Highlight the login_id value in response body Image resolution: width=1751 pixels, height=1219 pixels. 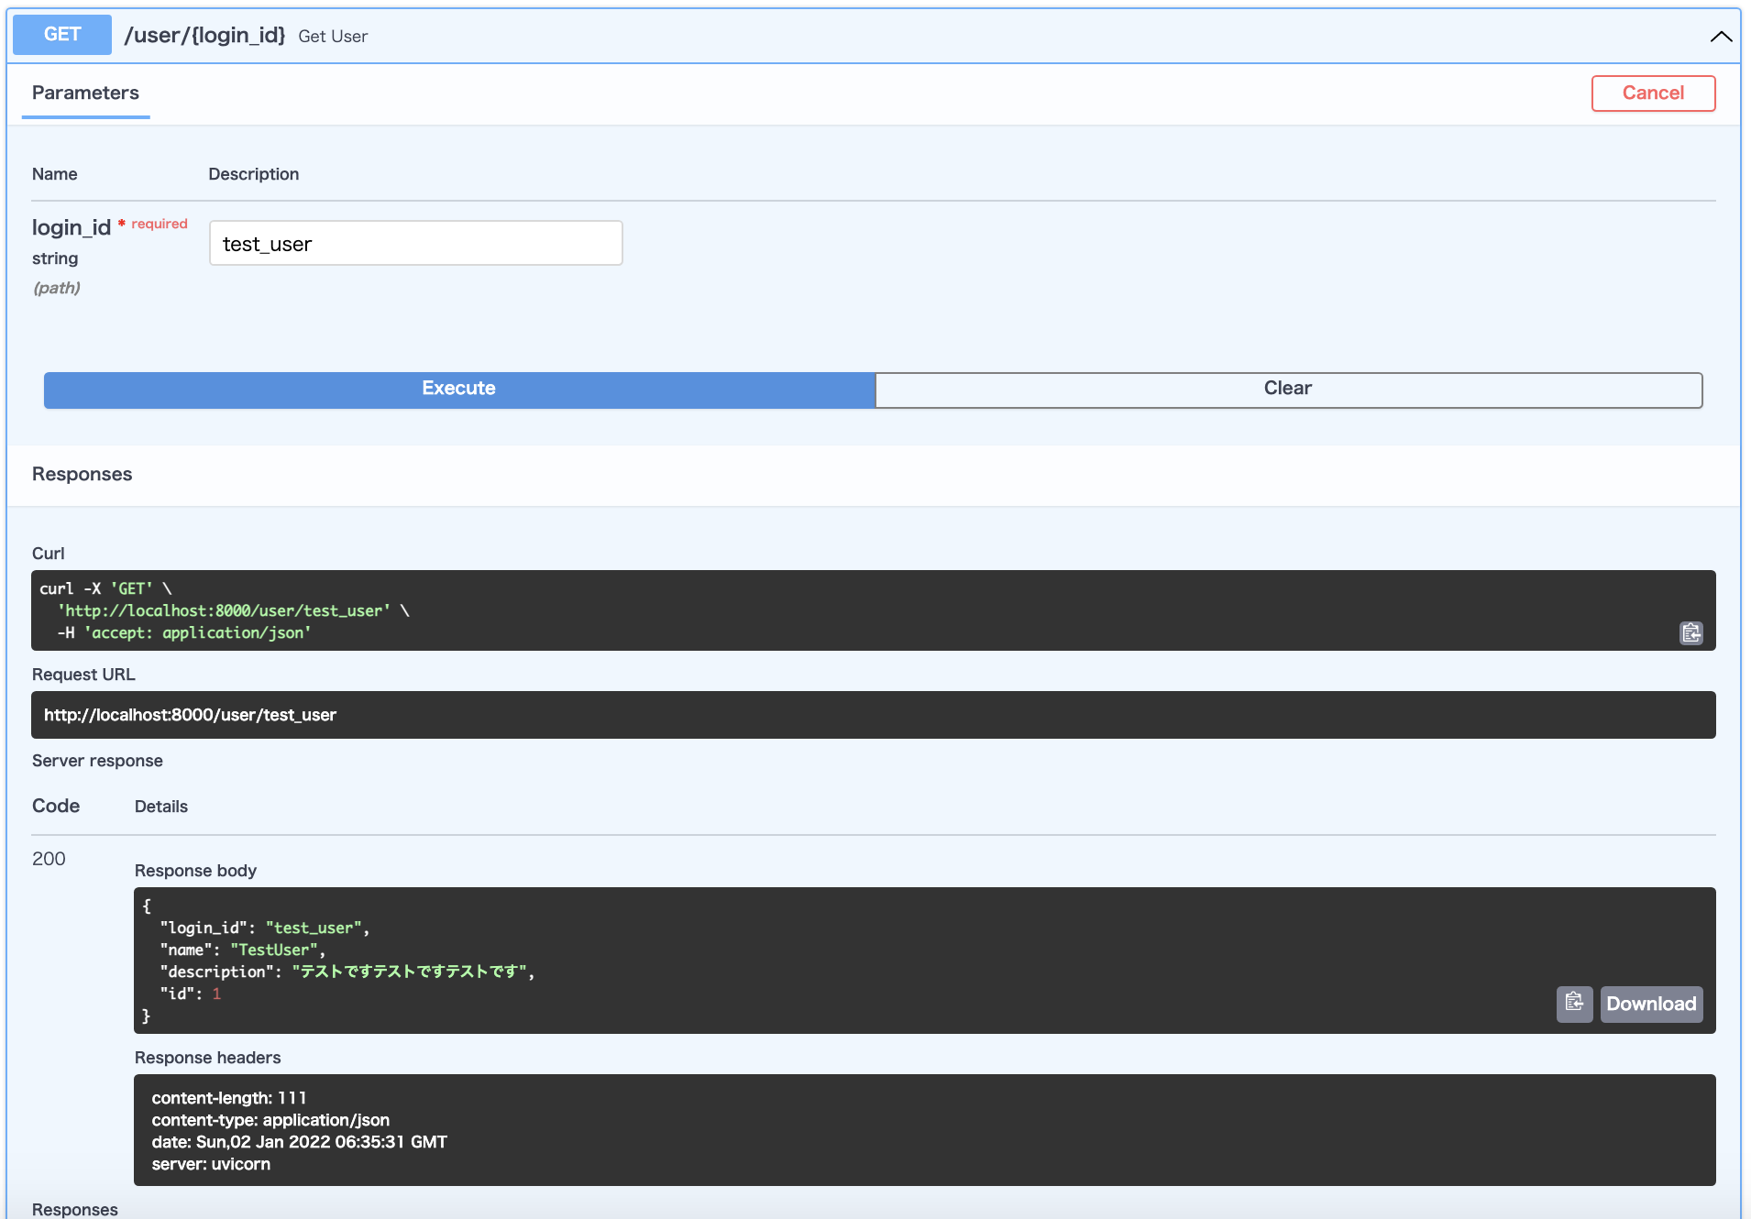click(x=314, y=928)
